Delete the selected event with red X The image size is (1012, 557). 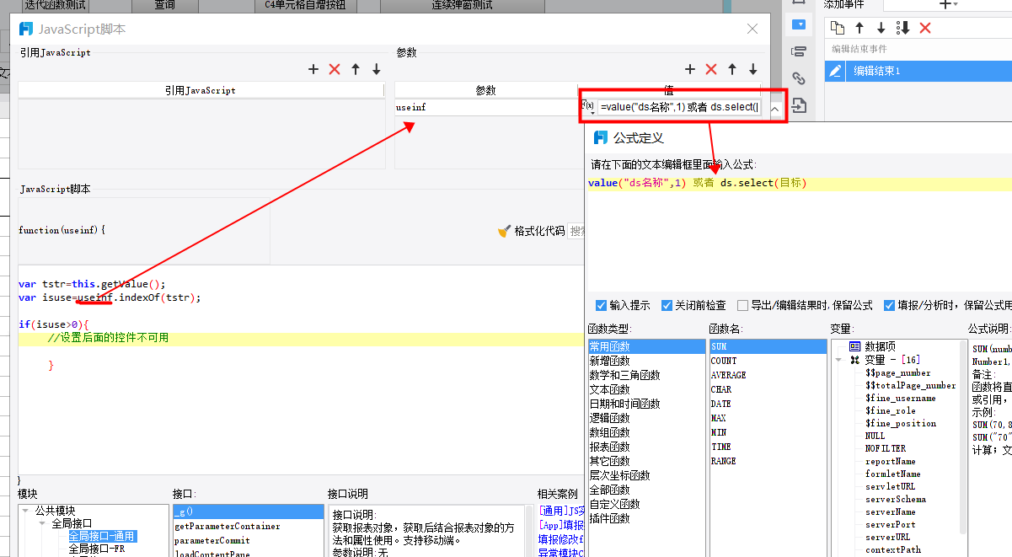[925, 28]
